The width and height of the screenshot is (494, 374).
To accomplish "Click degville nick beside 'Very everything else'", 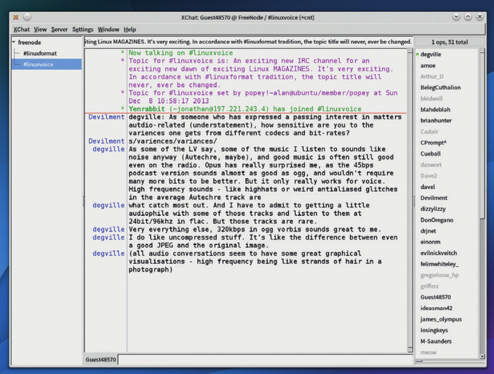I will click(108, 229).
